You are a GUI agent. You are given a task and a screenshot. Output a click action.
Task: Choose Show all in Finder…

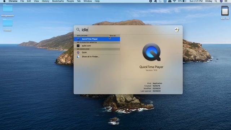[x=97, y=57]
